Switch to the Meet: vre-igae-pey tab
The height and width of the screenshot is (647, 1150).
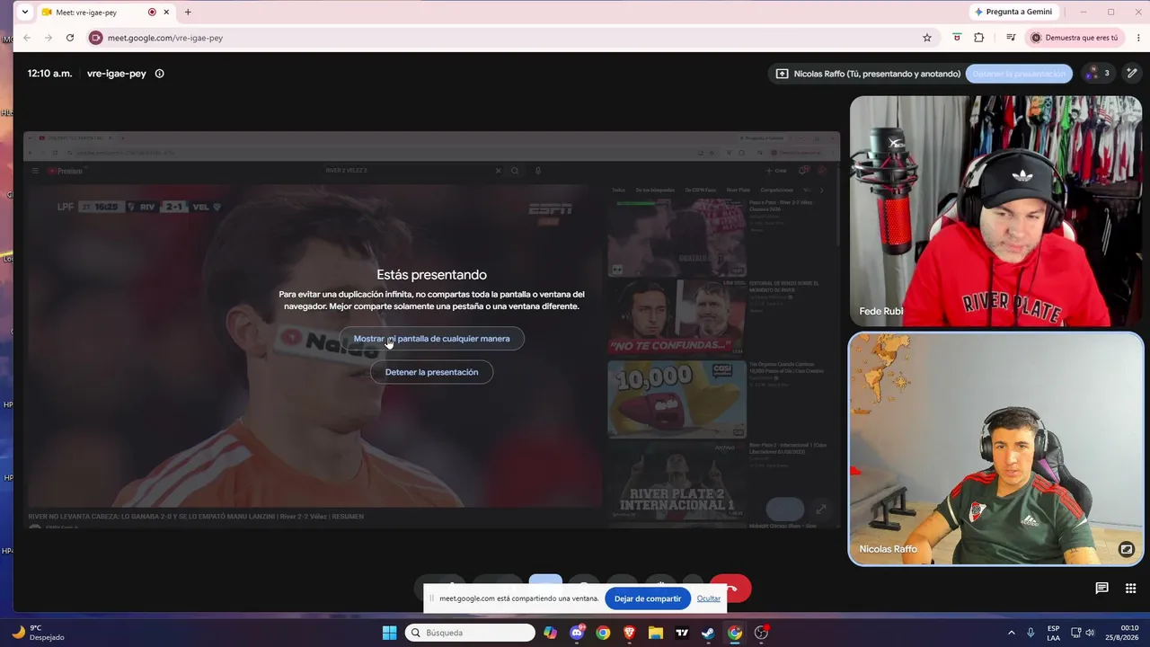click(106, 13)
